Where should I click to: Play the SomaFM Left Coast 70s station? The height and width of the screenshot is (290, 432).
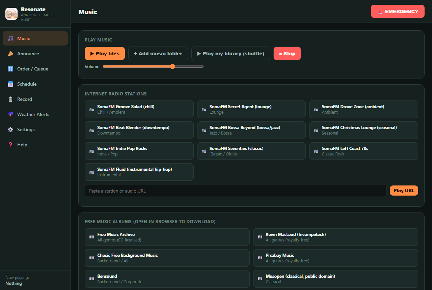(363, 151)
